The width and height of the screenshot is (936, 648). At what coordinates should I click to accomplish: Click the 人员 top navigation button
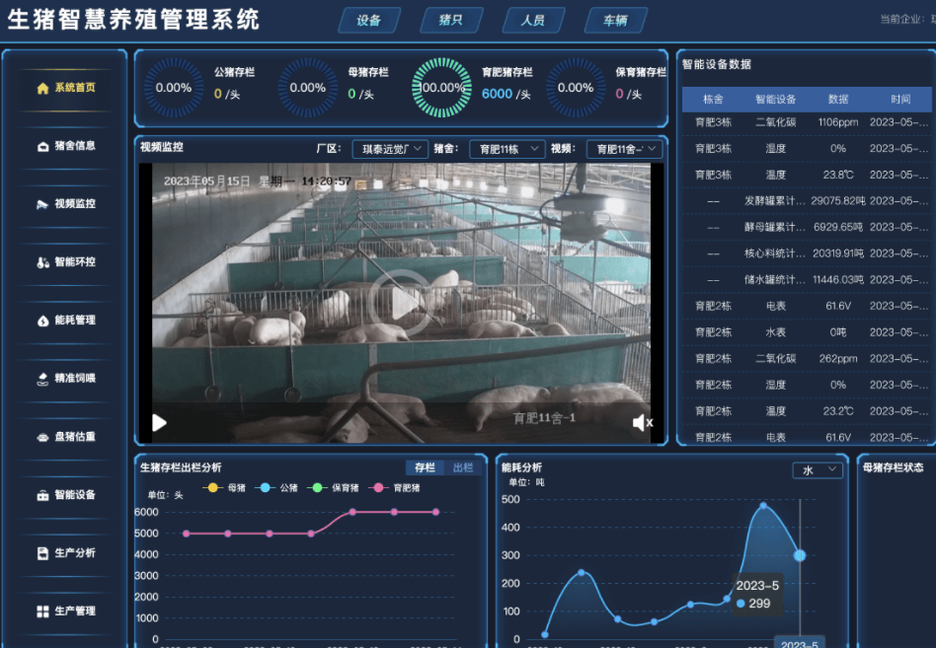(533, 21)
